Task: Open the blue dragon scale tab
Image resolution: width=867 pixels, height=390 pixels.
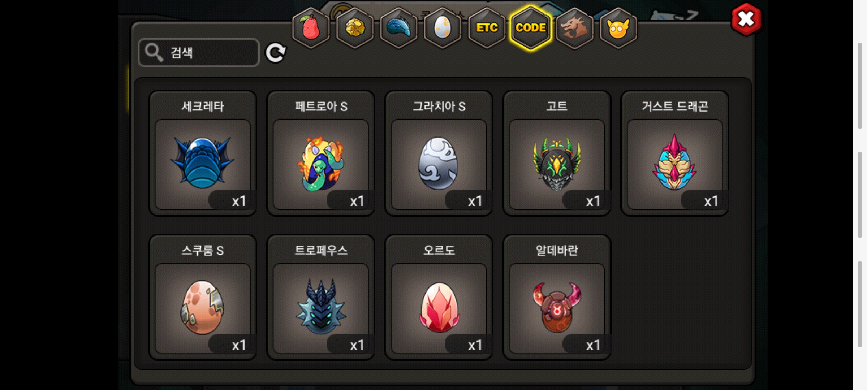Action: click(x=399, y=28)
